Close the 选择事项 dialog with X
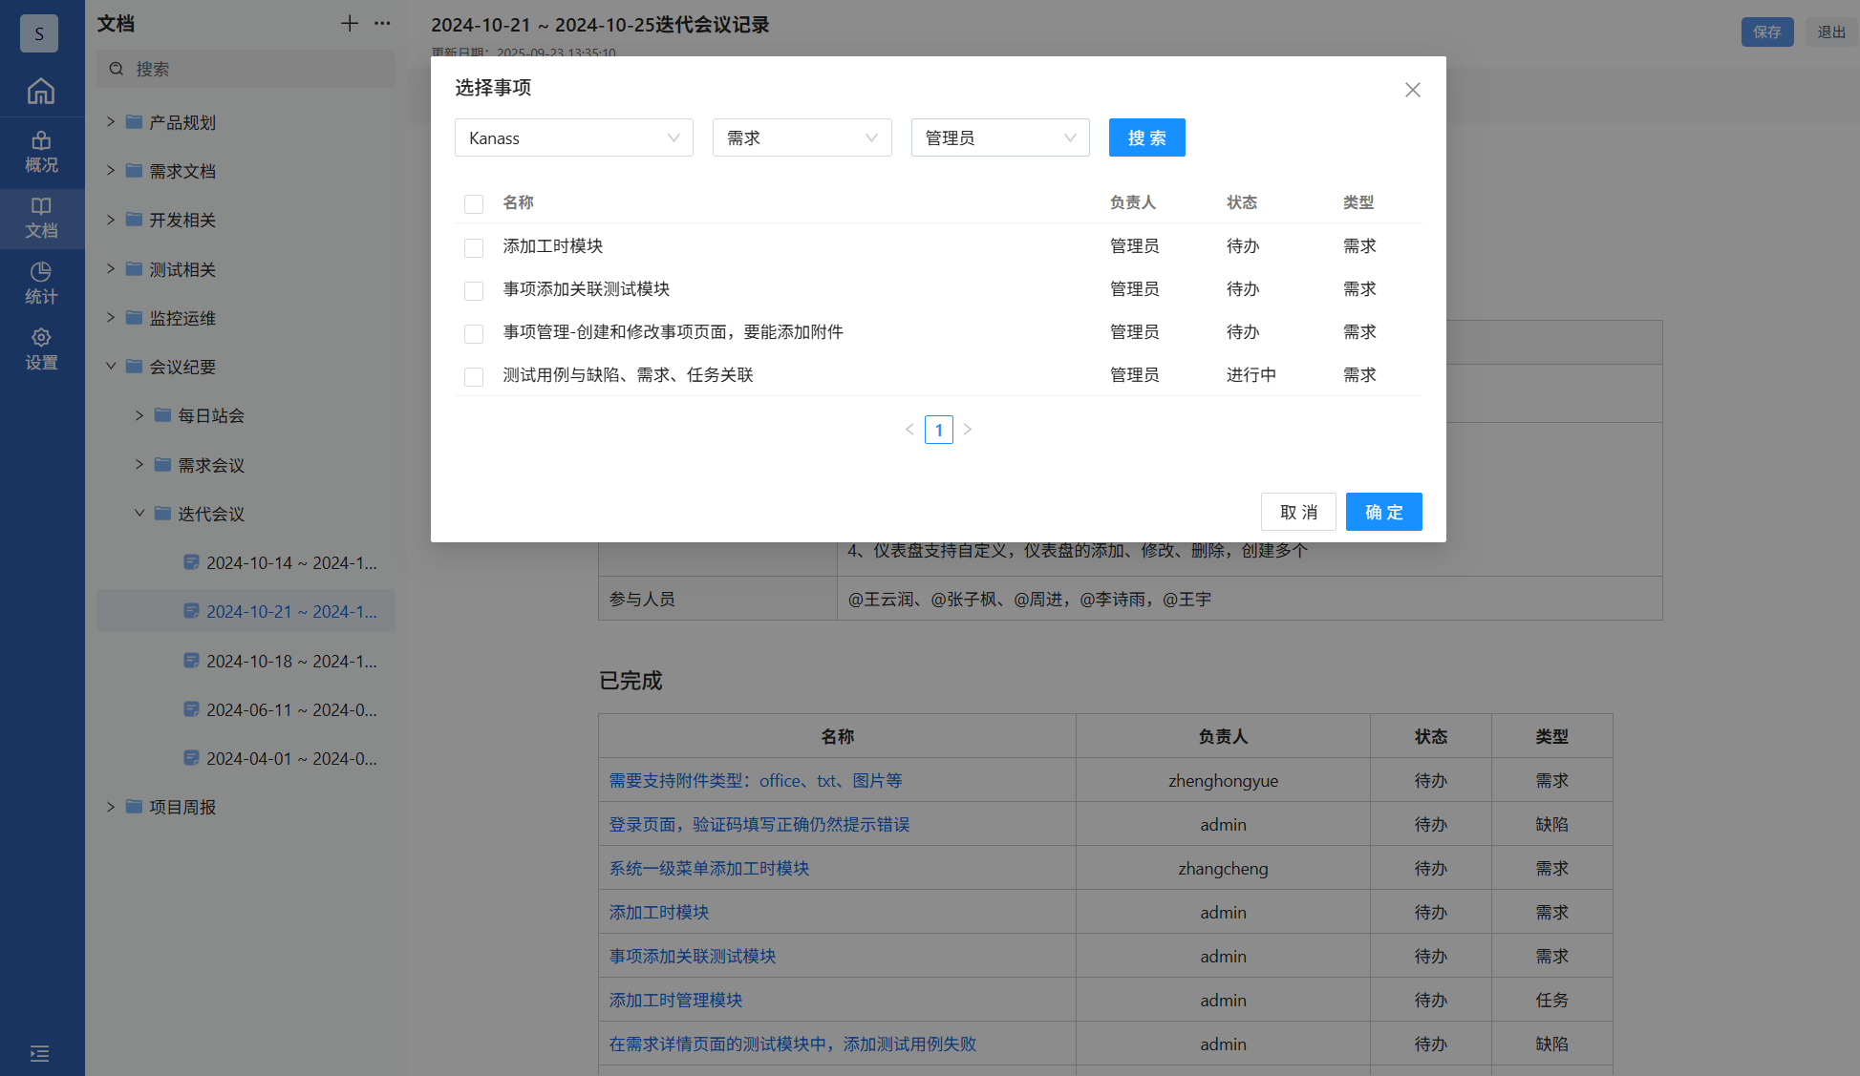The height and width of the screenshot is (1076, 1860). point(1412,90)
